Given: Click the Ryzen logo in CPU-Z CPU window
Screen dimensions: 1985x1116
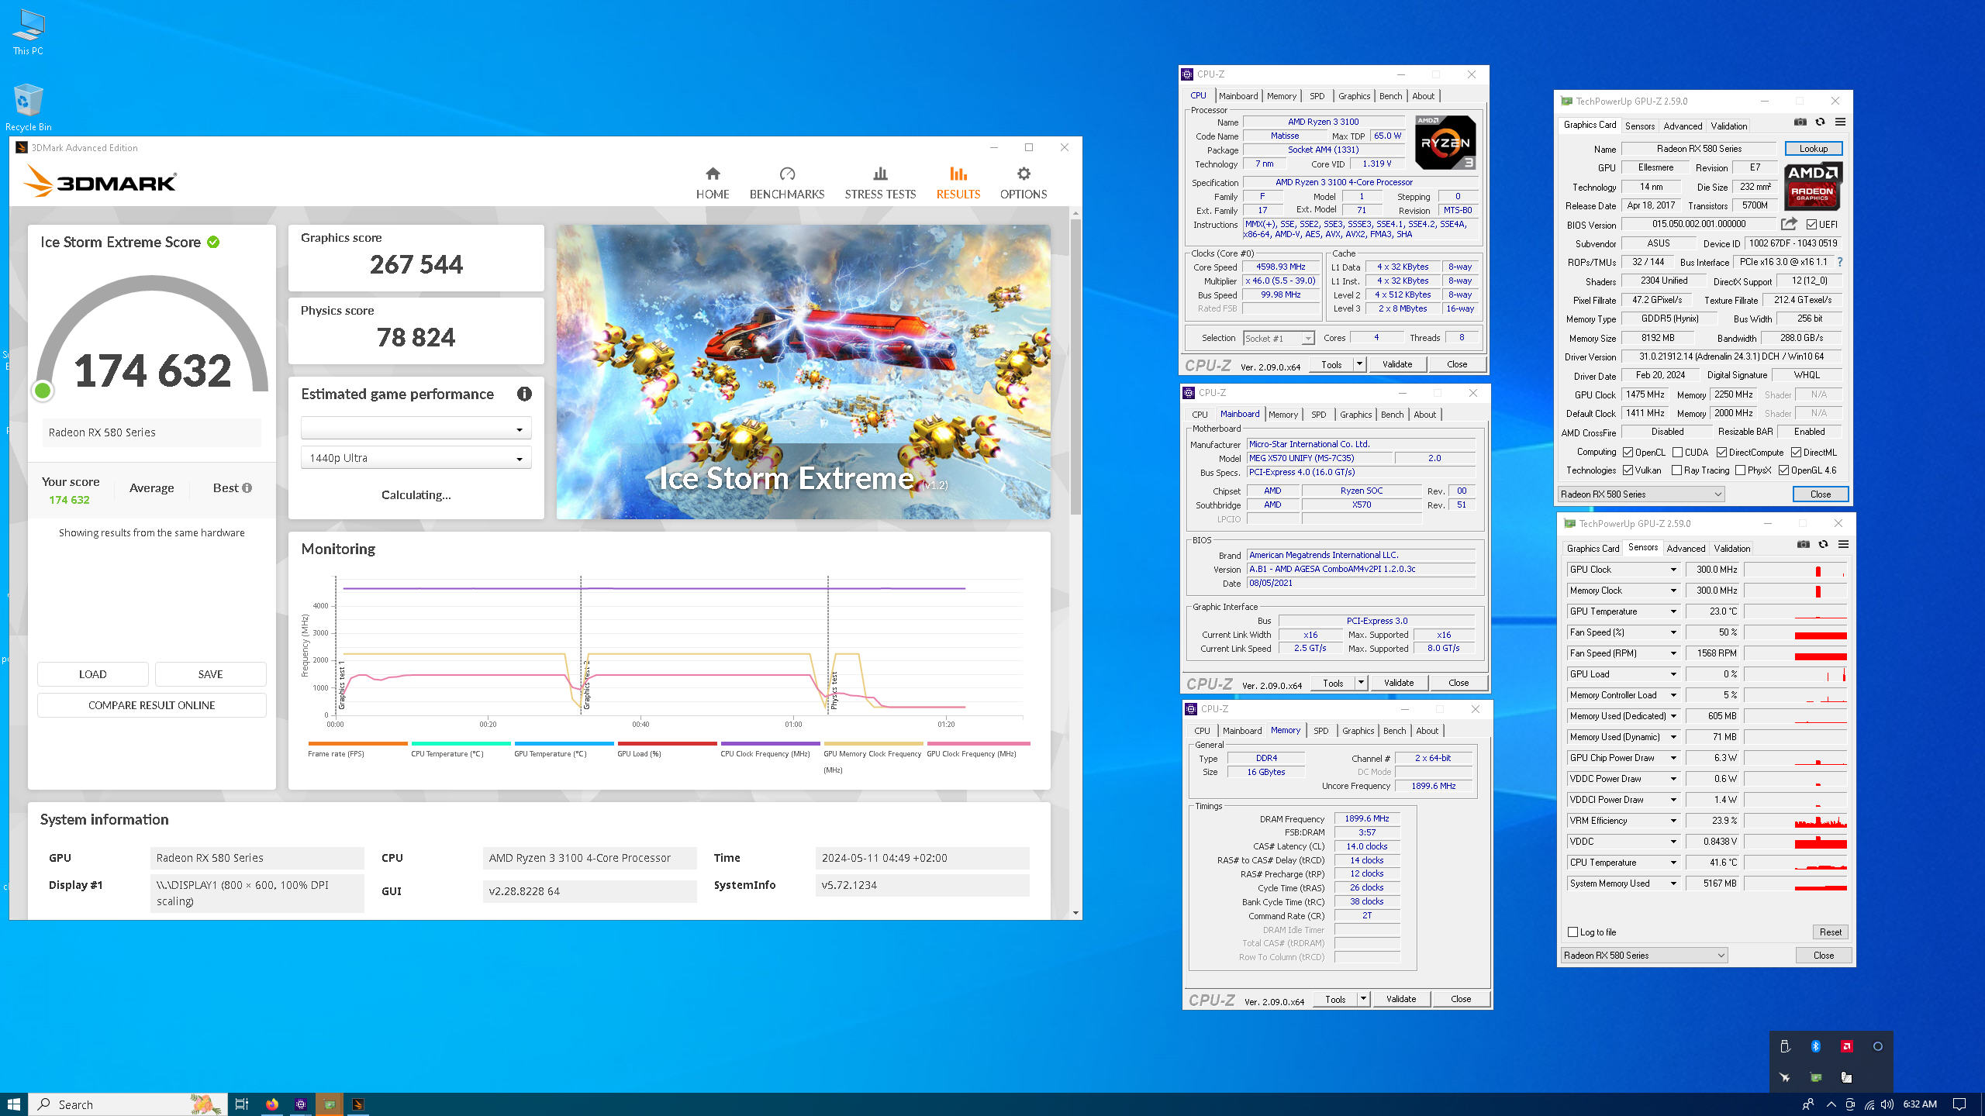Looking at the screenshot, I should (1445, 143).
